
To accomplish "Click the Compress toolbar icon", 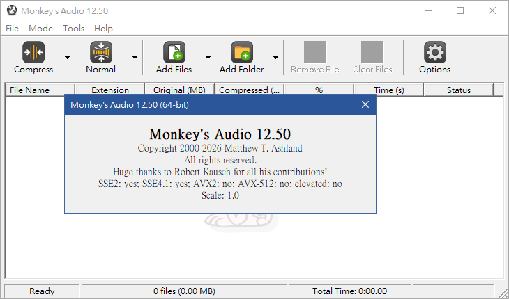I will [33, 52].
